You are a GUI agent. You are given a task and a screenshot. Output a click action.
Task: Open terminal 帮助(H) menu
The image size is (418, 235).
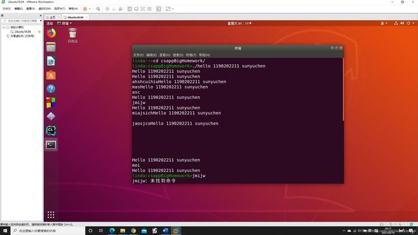[x=204, y=55]
